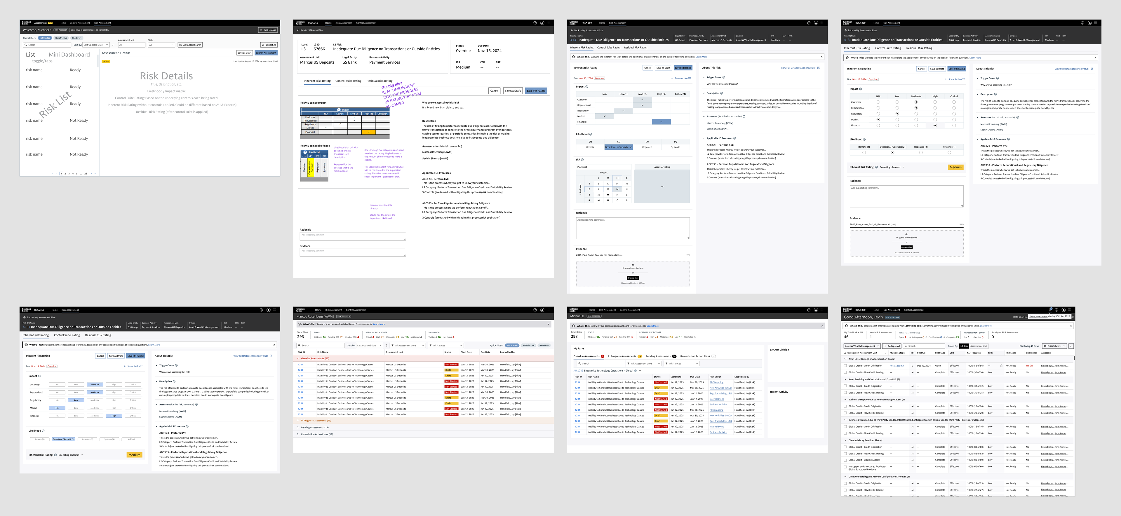Open Control Assessment nav in Welcome Michael frame
The height and width of the screenshot is (516, 1121).
tap(80, 23)
